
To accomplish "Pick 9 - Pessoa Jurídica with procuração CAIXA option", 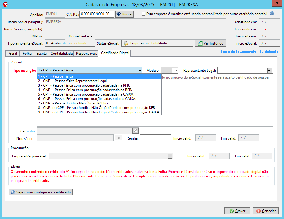I will coord(98,112).
